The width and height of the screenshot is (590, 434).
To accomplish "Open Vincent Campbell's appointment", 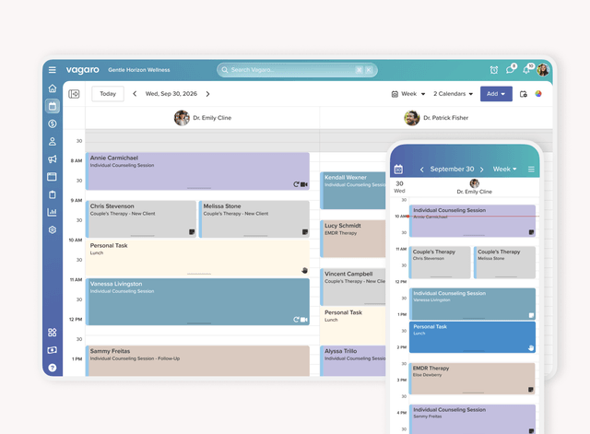I will point(353,287).
